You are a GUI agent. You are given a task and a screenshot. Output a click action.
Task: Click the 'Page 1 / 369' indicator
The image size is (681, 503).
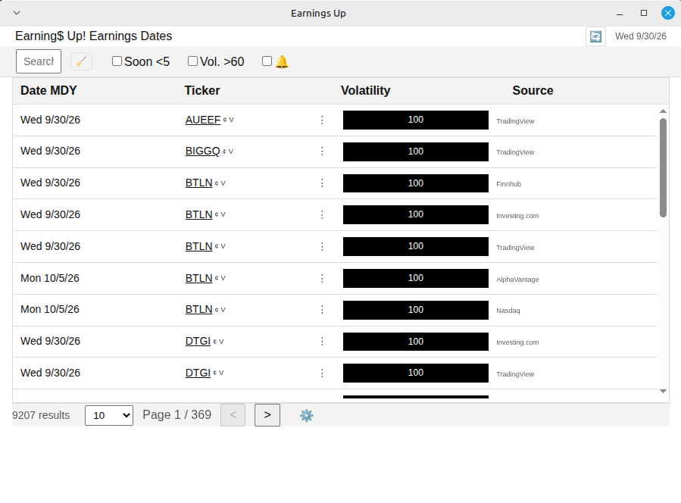(176, 415)
